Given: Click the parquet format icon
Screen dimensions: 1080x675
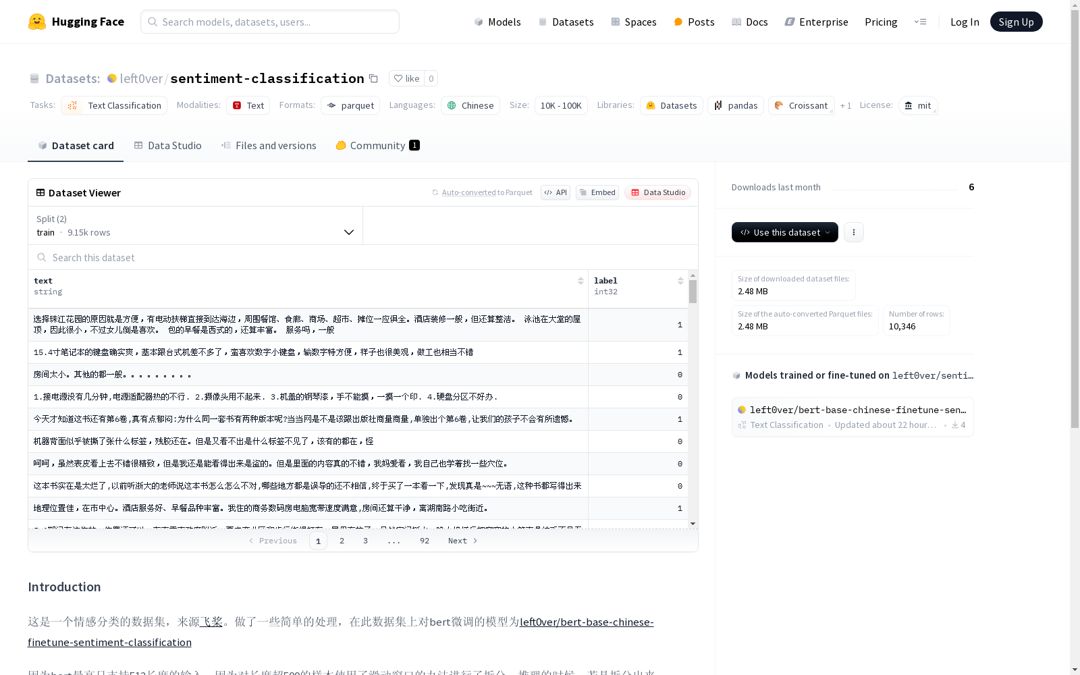Looking at the screenshot, I should click(331, 105).
